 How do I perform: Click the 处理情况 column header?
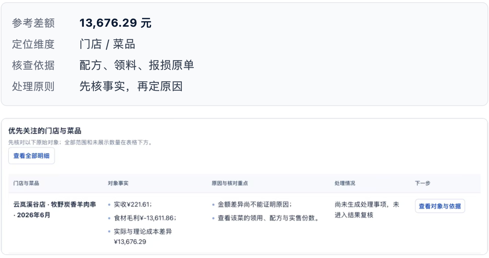[x=345, y=183]
